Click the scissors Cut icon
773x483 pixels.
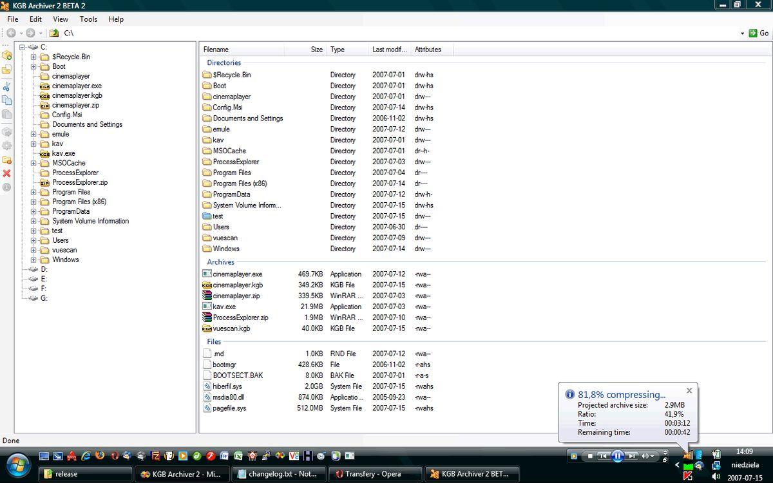[x=6, y=86]
